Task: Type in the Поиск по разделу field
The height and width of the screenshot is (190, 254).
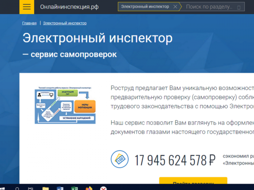Action: coord(209,7)
